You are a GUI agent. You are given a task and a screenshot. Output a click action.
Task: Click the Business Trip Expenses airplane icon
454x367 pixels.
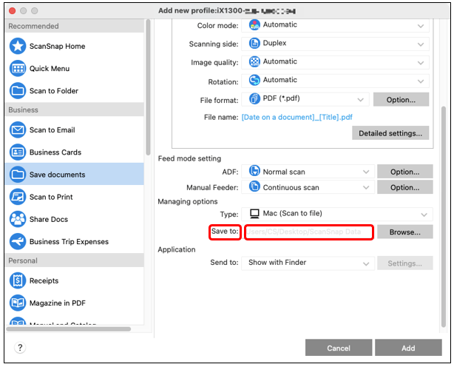pyautogui.click(x=18, y=241)
